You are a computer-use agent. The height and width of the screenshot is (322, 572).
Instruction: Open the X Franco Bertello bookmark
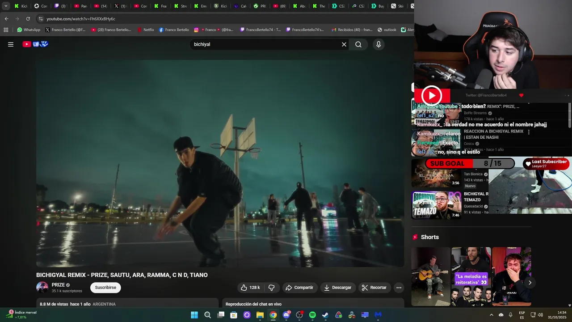coord(65,30)
